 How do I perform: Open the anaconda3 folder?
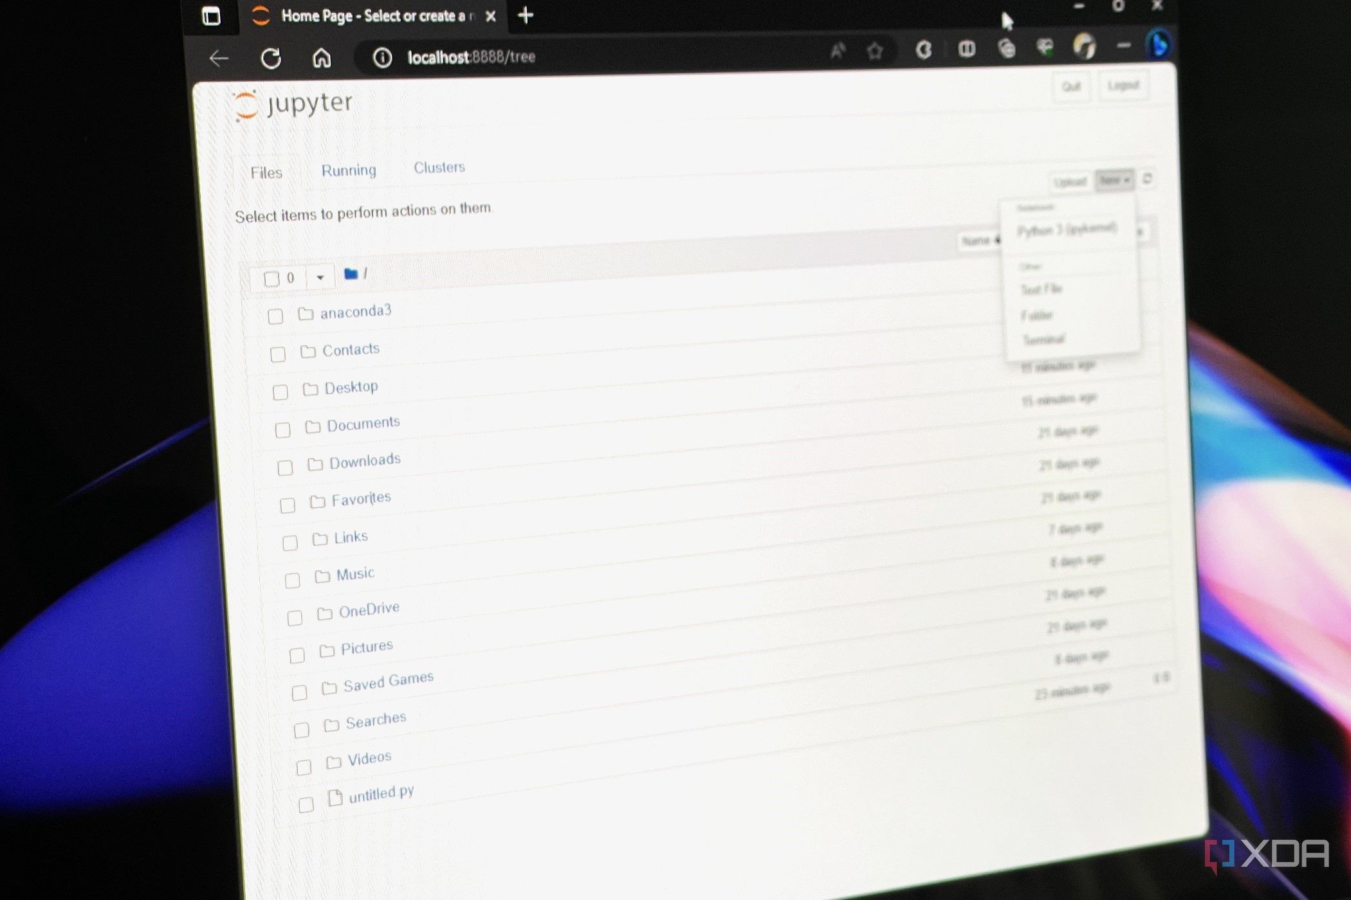pos(356,312)
